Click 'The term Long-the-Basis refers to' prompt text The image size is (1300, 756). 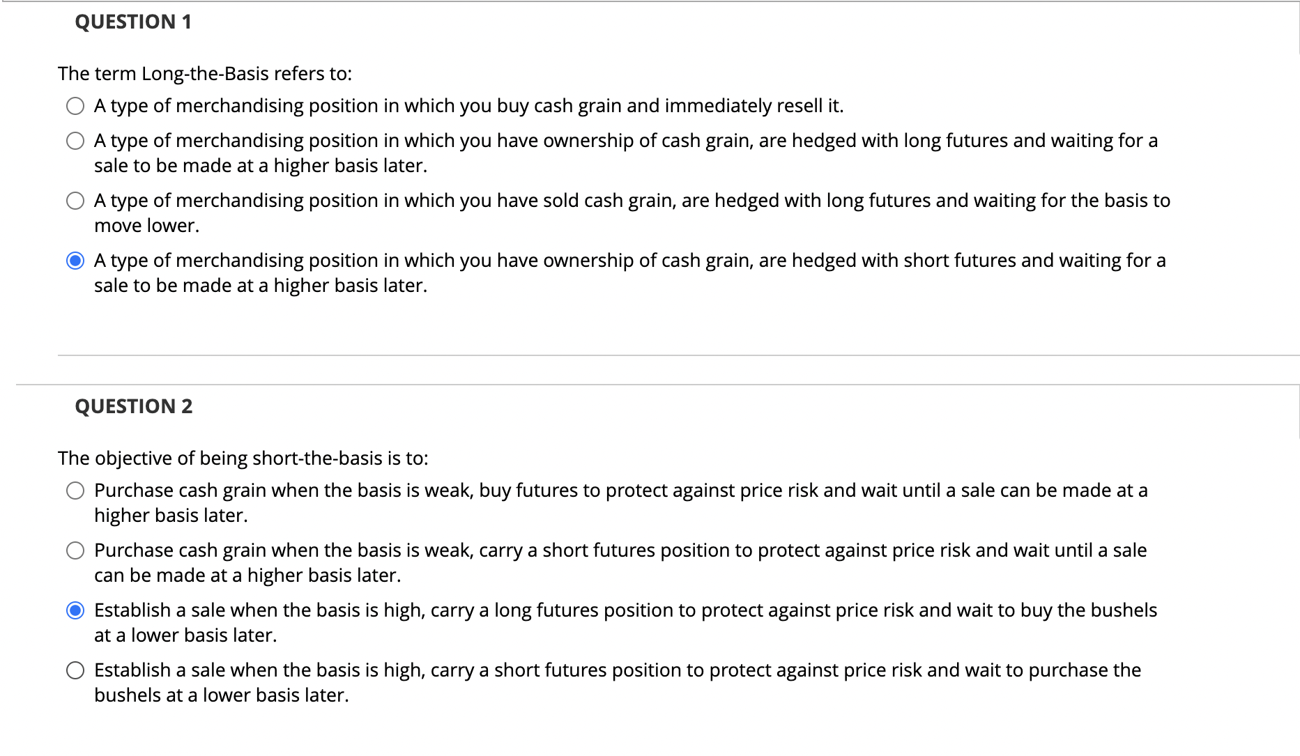(x=205, y=74)
